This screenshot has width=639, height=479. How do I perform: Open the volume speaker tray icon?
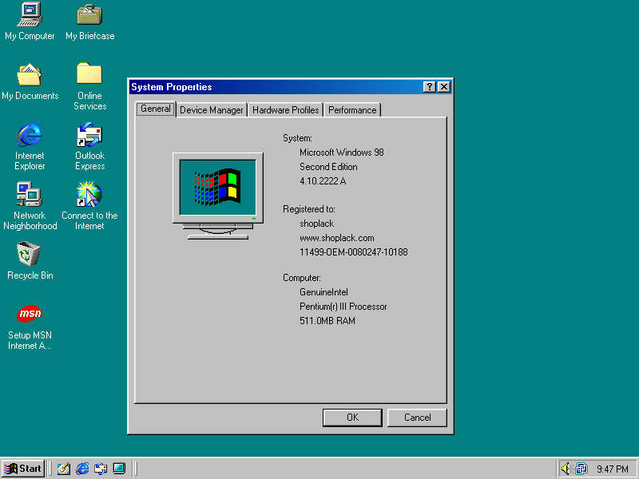click(566, 469)
